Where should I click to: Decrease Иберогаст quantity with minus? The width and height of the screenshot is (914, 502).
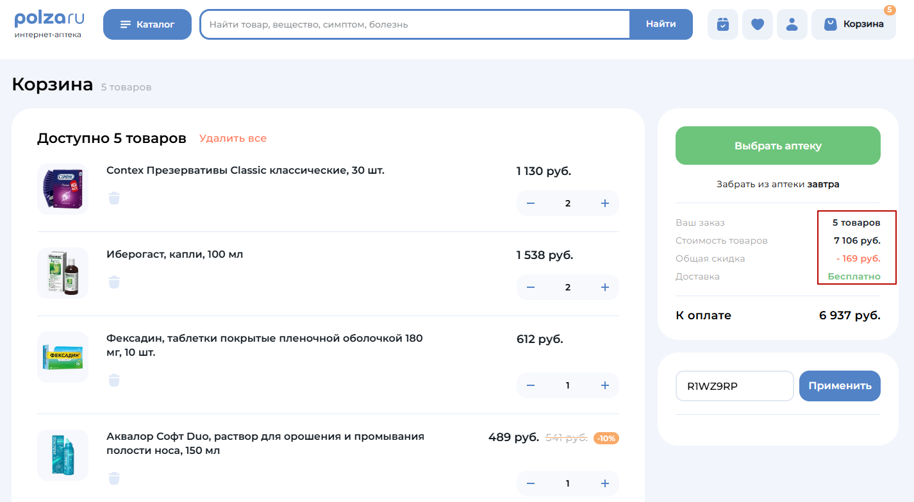[531, 287]
